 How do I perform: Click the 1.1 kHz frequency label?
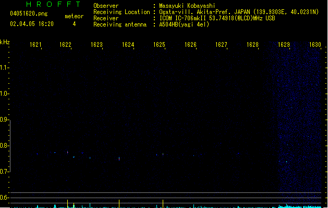tap(4, 68)
